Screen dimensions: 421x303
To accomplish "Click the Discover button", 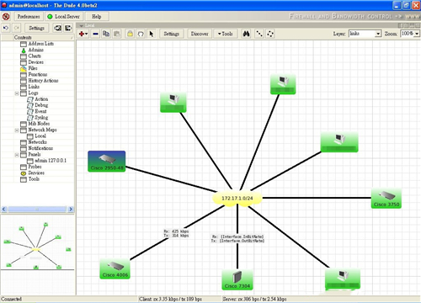I will (x=200, y=34).
